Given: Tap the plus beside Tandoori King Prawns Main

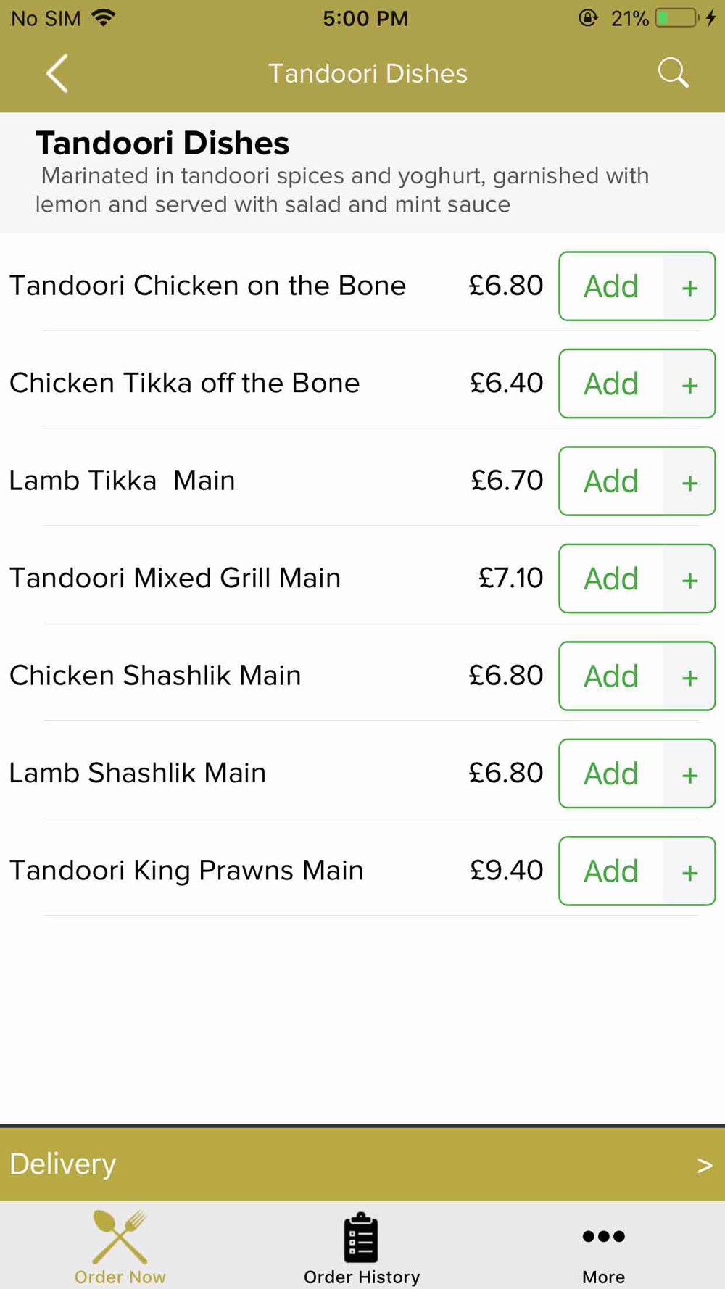Looking at the screenshot, I should click(689, 871).
